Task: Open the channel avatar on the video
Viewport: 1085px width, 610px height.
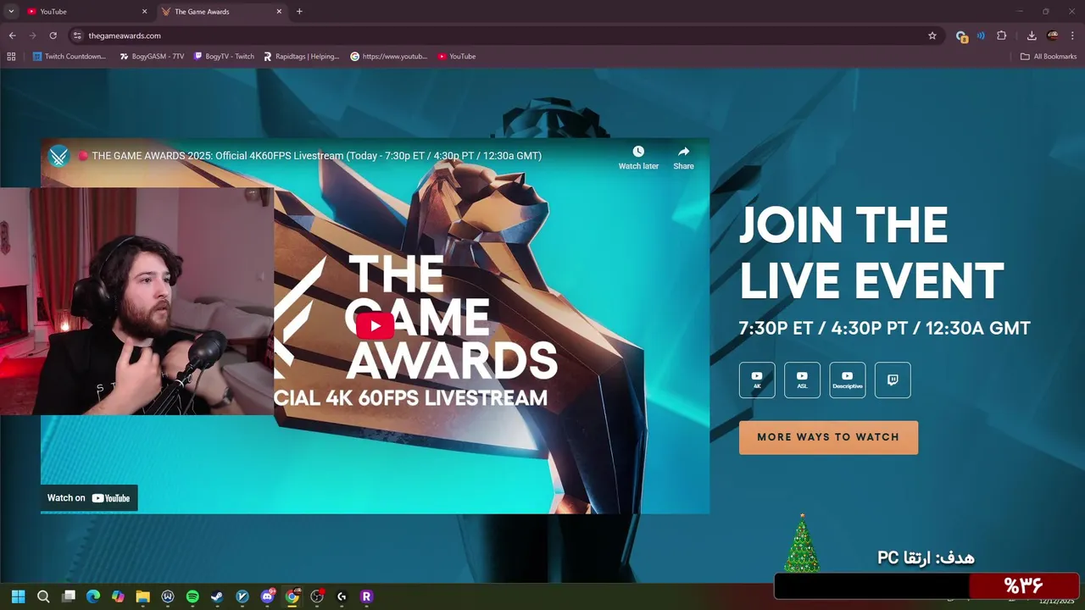Action: (58, 156)
